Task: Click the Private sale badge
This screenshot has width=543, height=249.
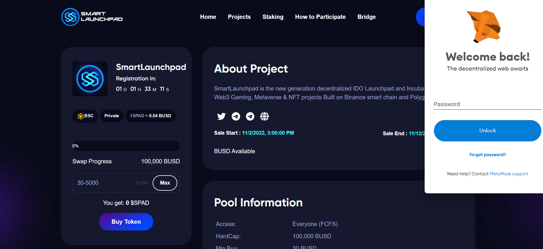Action: point(112,116)
